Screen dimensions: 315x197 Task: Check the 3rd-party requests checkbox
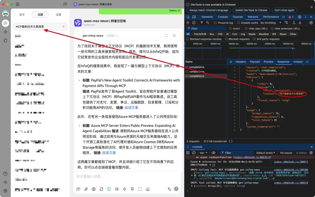[x=254, y=39]
